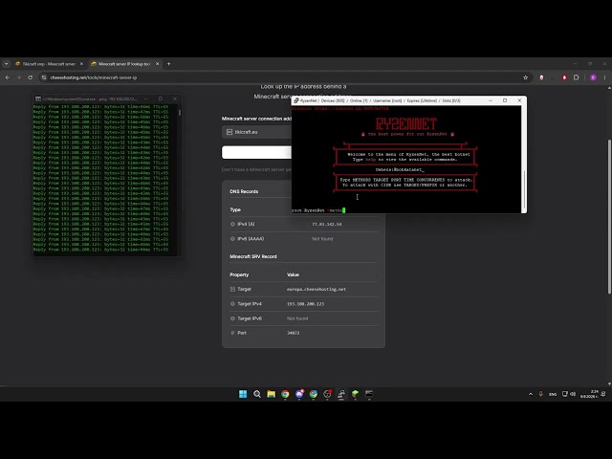
Task: Click the Minecraft SRV Record heading
Action: click(x=253, y=256)
